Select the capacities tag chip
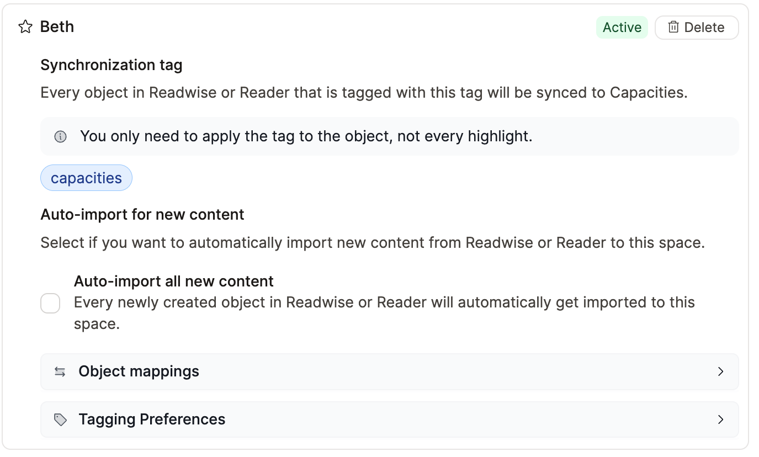The width and height of the screenshot is (759, 457). coord(86,178)
